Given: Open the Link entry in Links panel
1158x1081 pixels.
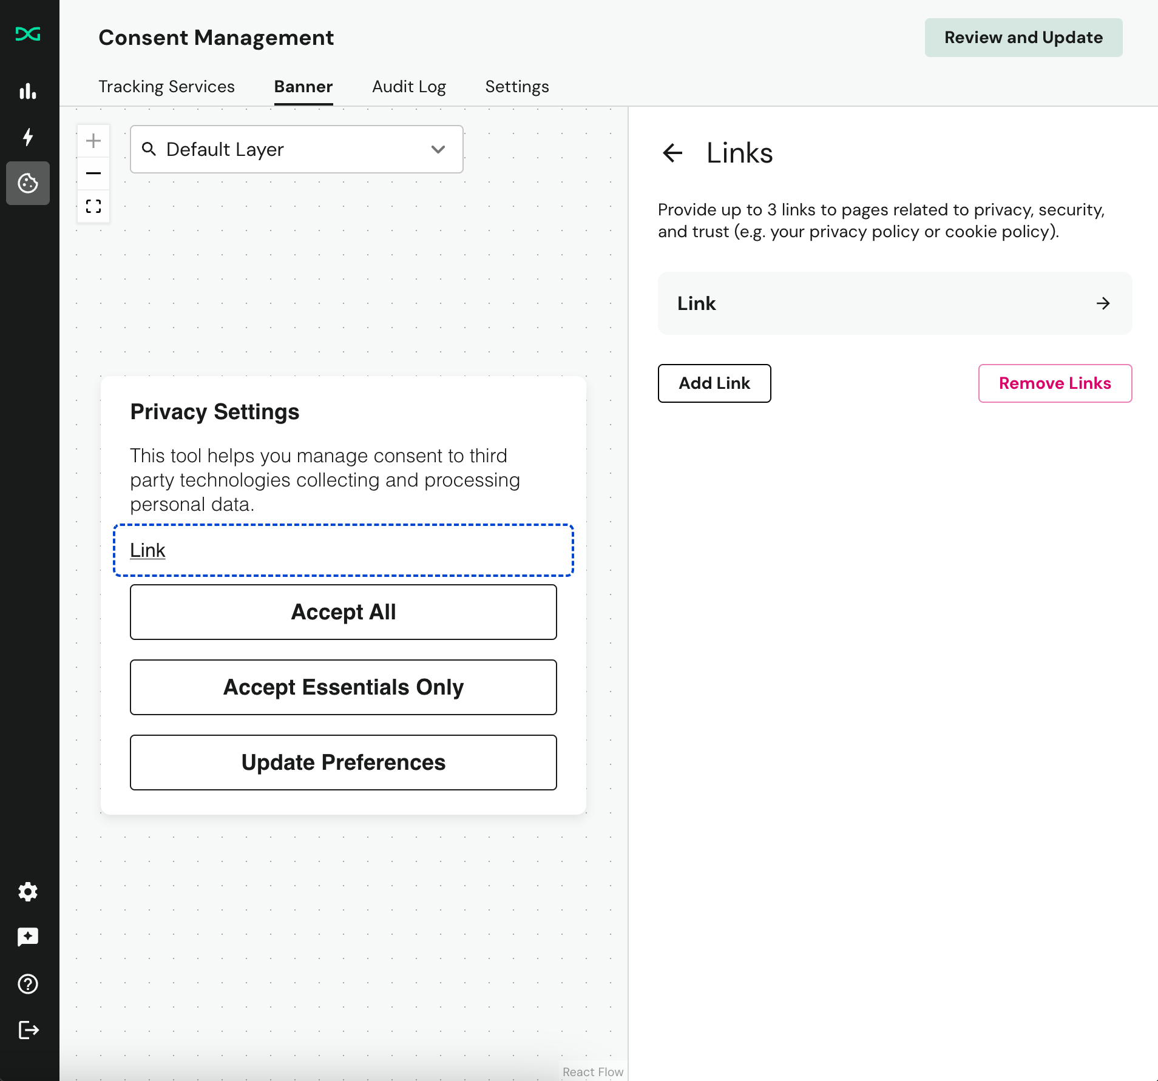Looking at the screenshot, I should tap(895, 303).
